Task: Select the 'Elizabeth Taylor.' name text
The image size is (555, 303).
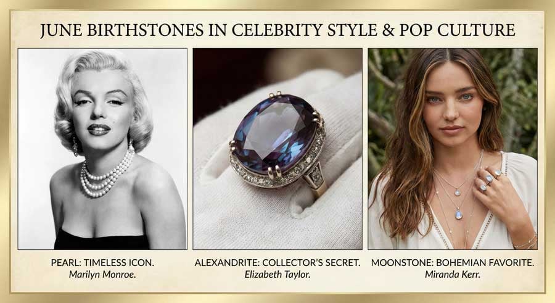Action: pos(277,275)
